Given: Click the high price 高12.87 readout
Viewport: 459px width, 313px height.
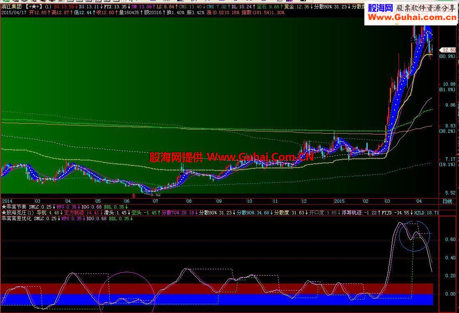Looking at the screenshot, I should coord(60,12).
